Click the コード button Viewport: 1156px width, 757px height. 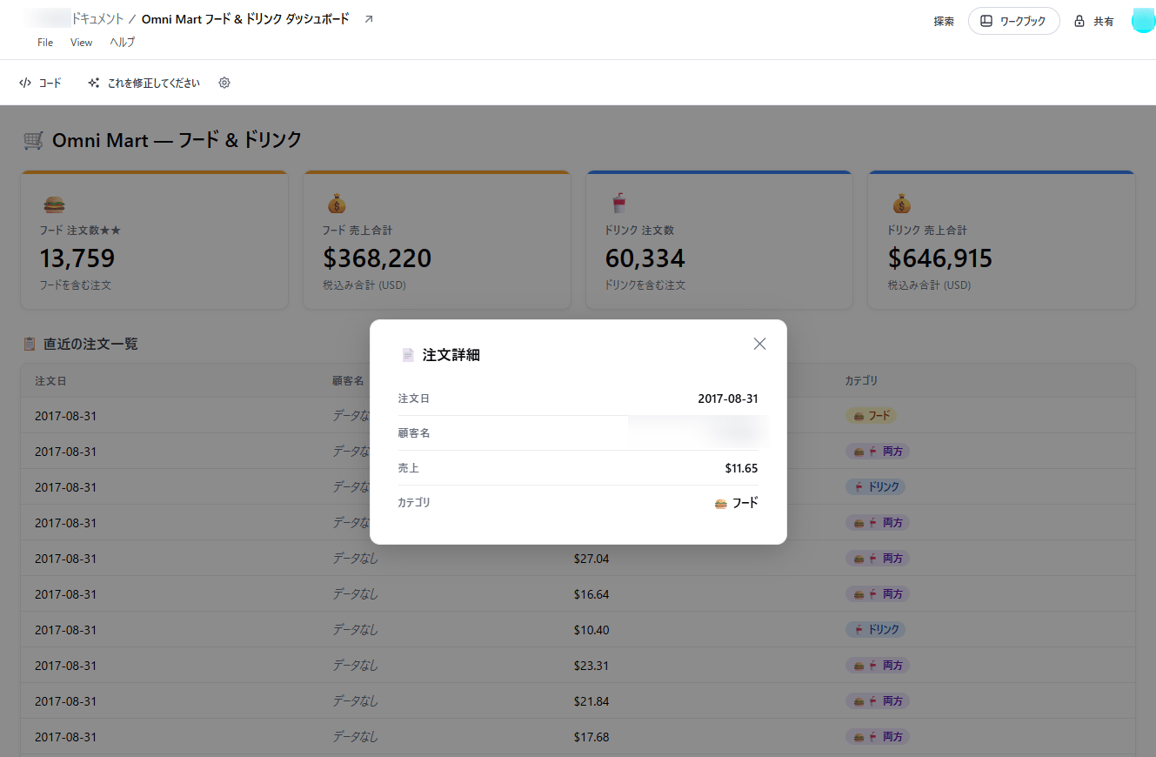click(40, 84)
